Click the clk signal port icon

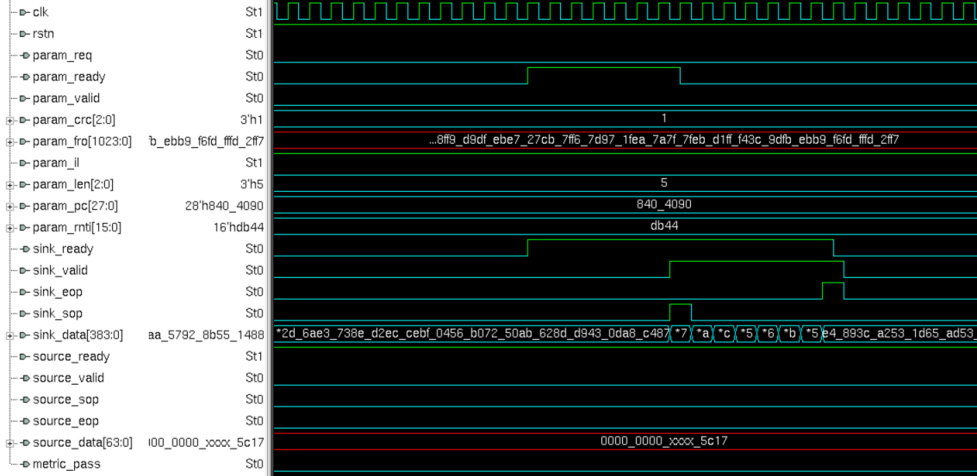coord(23,12)
